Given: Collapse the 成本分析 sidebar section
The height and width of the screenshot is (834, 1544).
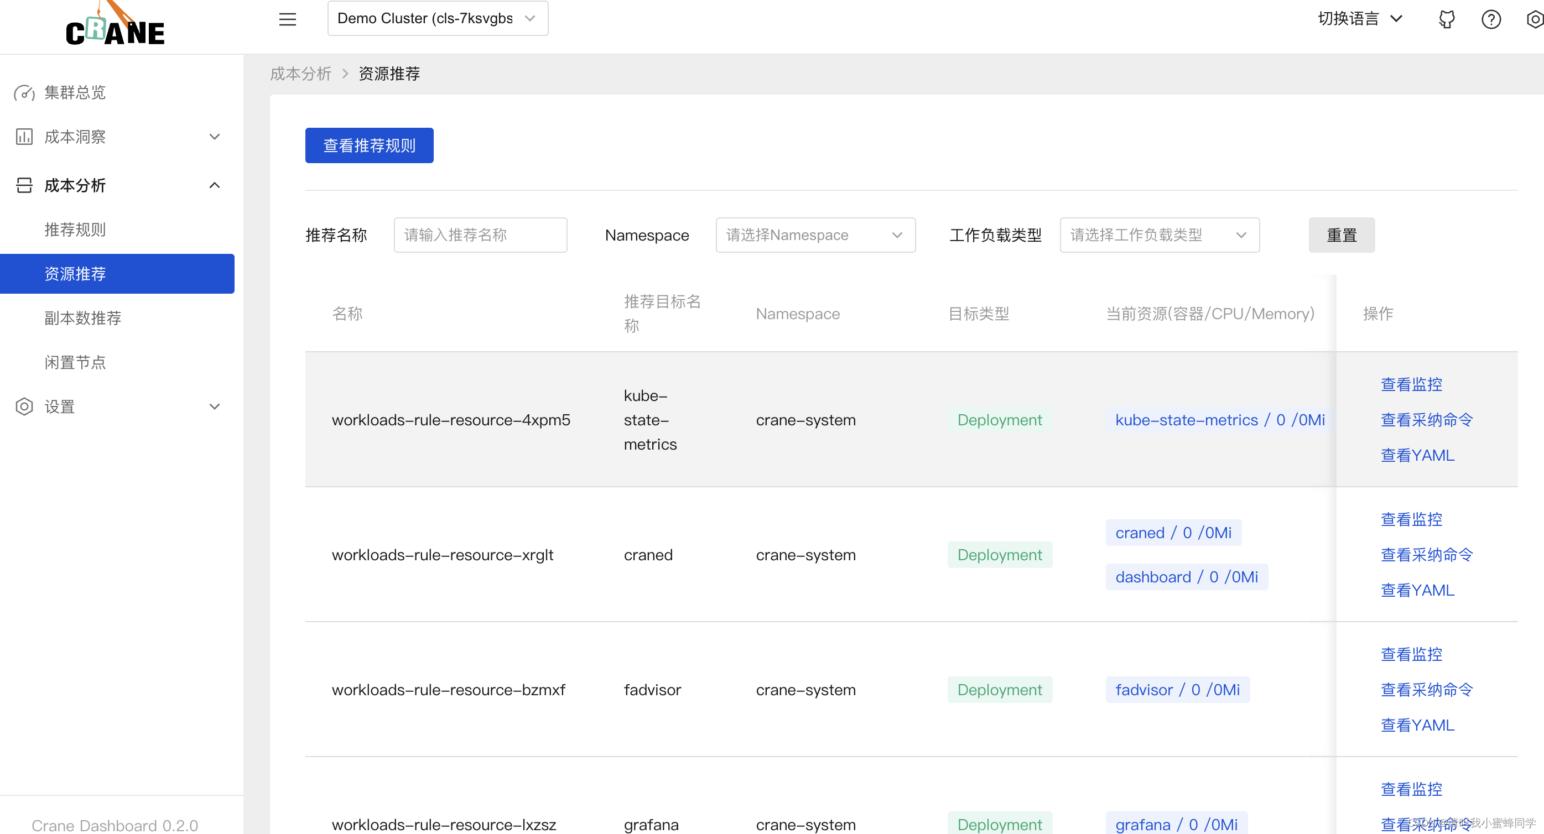Looking at the screenshot, I should click(x=215, y=185).
